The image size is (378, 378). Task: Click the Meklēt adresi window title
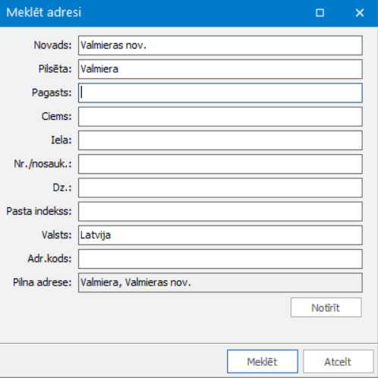(44, 12)
